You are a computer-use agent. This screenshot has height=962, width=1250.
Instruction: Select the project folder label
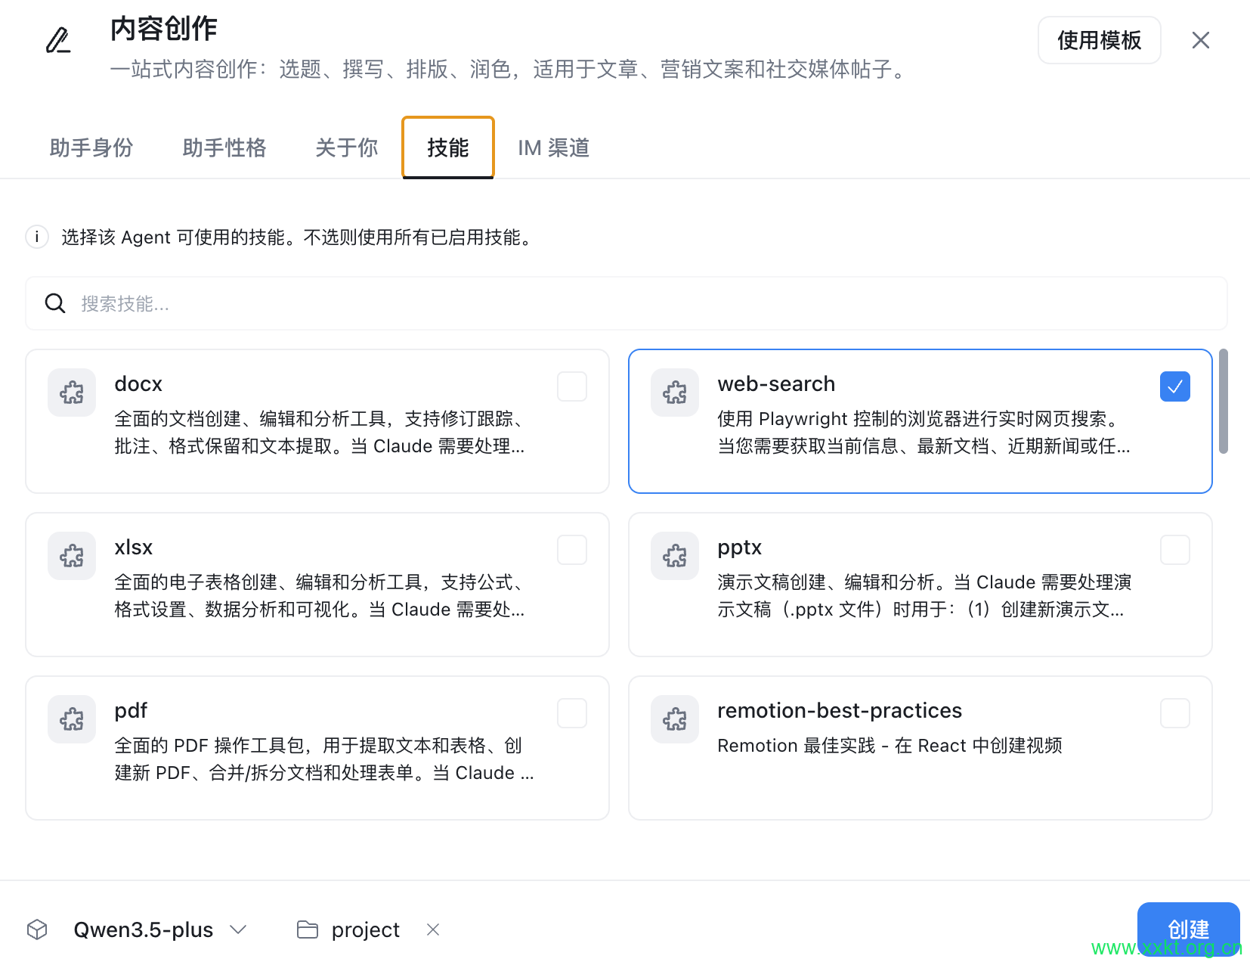point(366,929)
